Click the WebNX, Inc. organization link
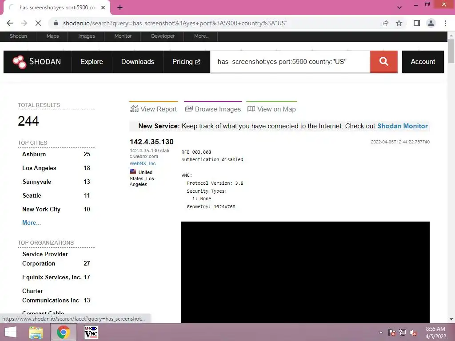Viewport: 455px width, 341px height. (x=143, y=163)
